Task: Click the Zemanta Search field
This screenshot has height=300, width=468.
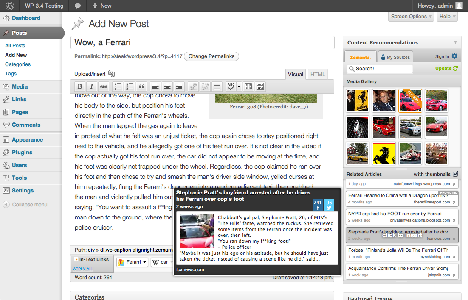Action: tap(380, 69)
